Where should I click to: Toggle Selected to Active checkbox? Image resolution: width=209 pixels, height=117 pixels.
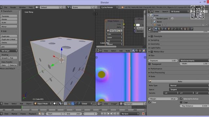[x=181, y=98]
